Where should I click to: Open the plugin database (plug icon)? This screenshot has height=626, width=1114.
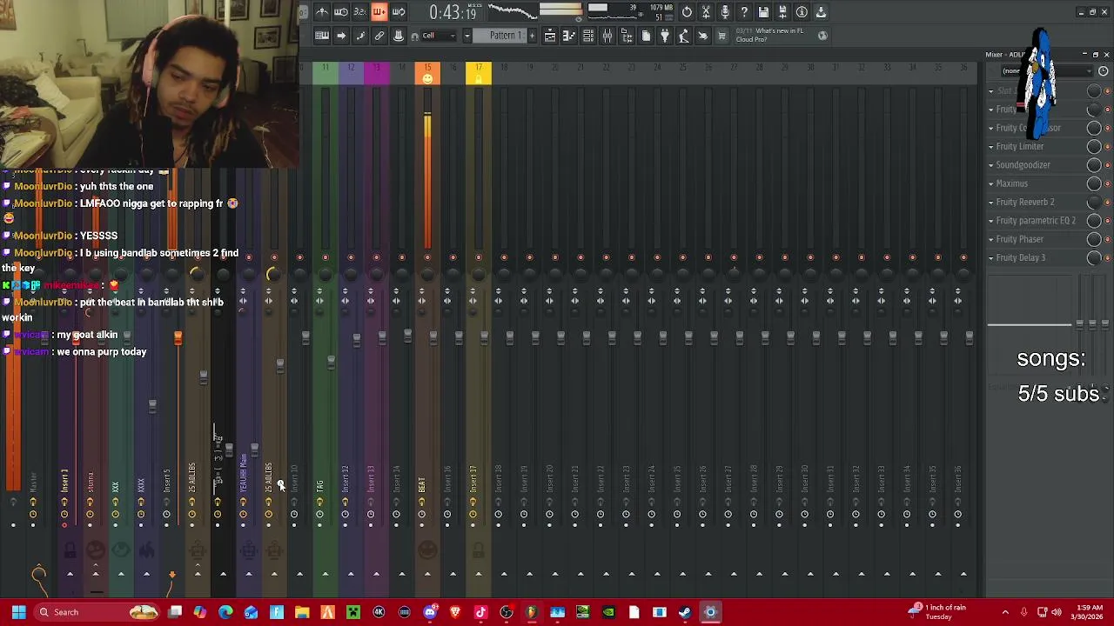tap(665, 36)
